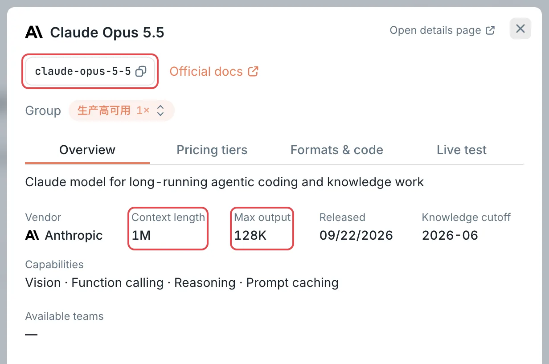Click the Max output value 128K
549x364 pixels.
(250, 235)
